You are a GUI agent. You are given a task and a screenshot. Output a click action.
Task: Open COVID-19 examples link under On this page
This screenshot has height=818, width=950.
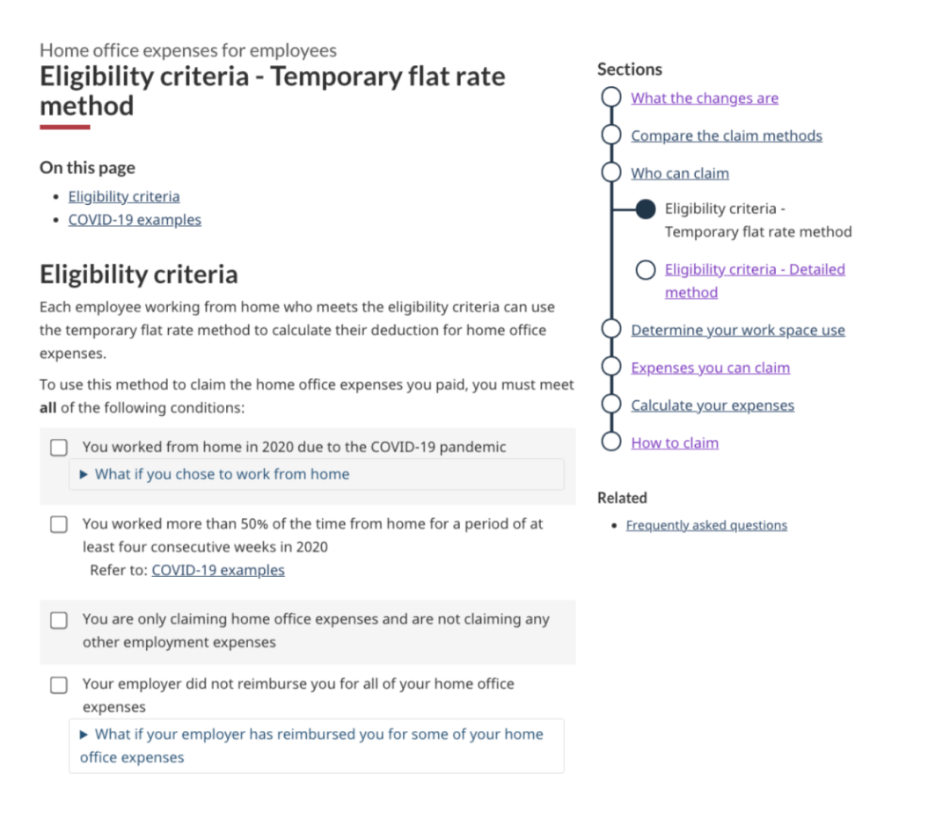click(x=135, y=219)
